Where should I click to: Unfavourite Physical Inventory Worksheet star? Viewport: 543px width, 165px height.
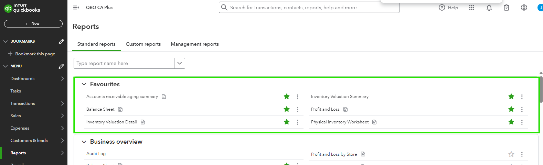tap(511, 122)
